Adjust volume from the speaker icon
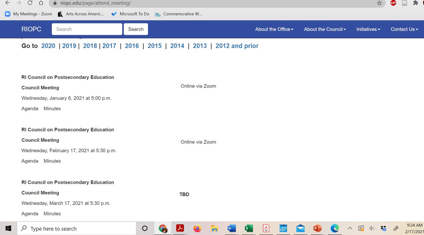The height and width of the screenshot is (235, 424). coord(372,228)
